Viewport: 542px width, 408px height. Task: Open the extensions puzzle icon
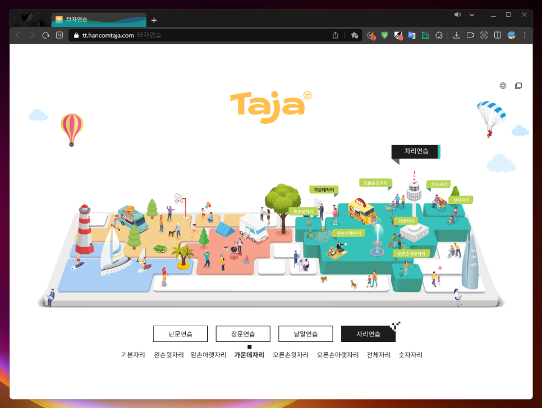pyautogui.click(x=439, y=35)
